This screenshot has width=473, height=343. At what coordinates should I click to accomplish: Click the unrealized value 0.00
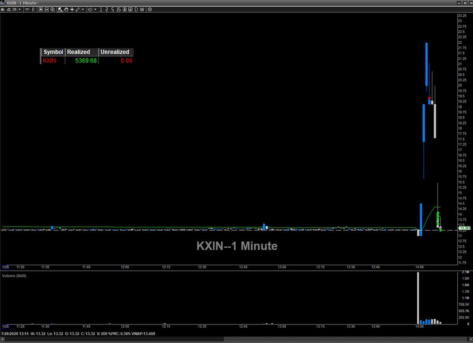[x=126, y=61]
